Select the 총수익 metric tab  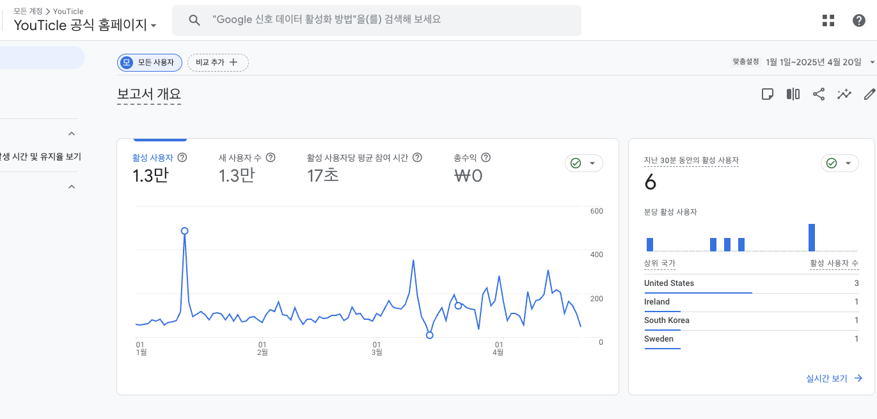pyautogui.click(x=472, y=168)
